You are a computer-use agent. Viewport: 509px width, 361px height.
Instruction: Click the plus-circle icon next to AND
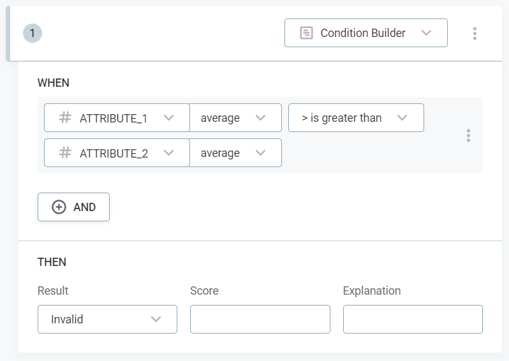tap(59, 207)
